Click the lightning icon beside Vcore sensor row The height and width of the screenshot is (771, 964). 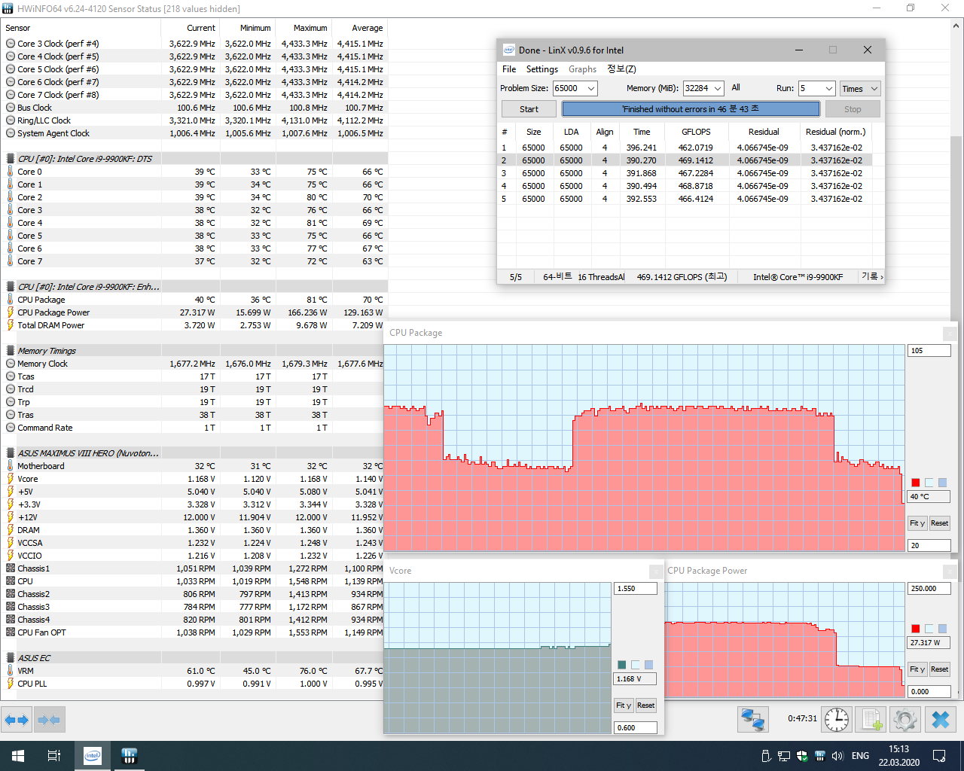tap(11, 479)
